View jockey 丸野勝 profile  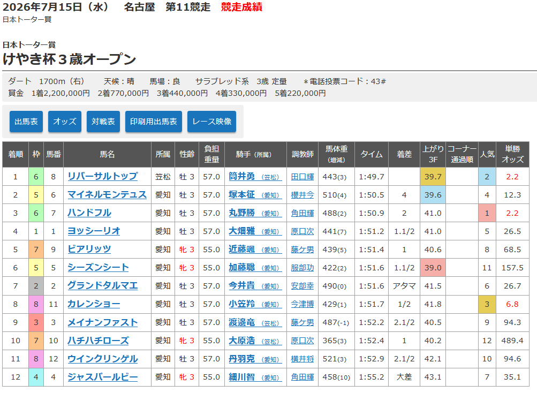tap(255, 213)
